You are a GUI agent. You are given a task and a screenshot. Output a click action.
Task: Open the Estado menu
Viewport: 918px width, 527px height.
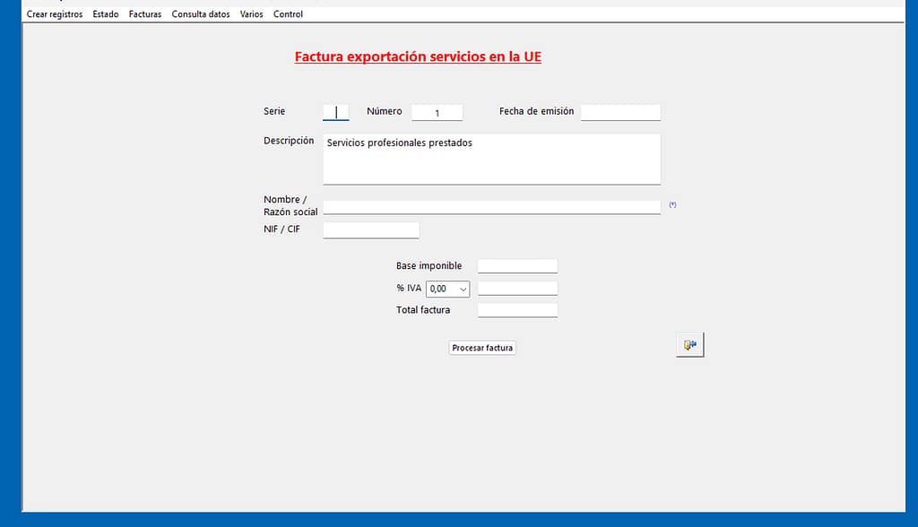point(105,14)
